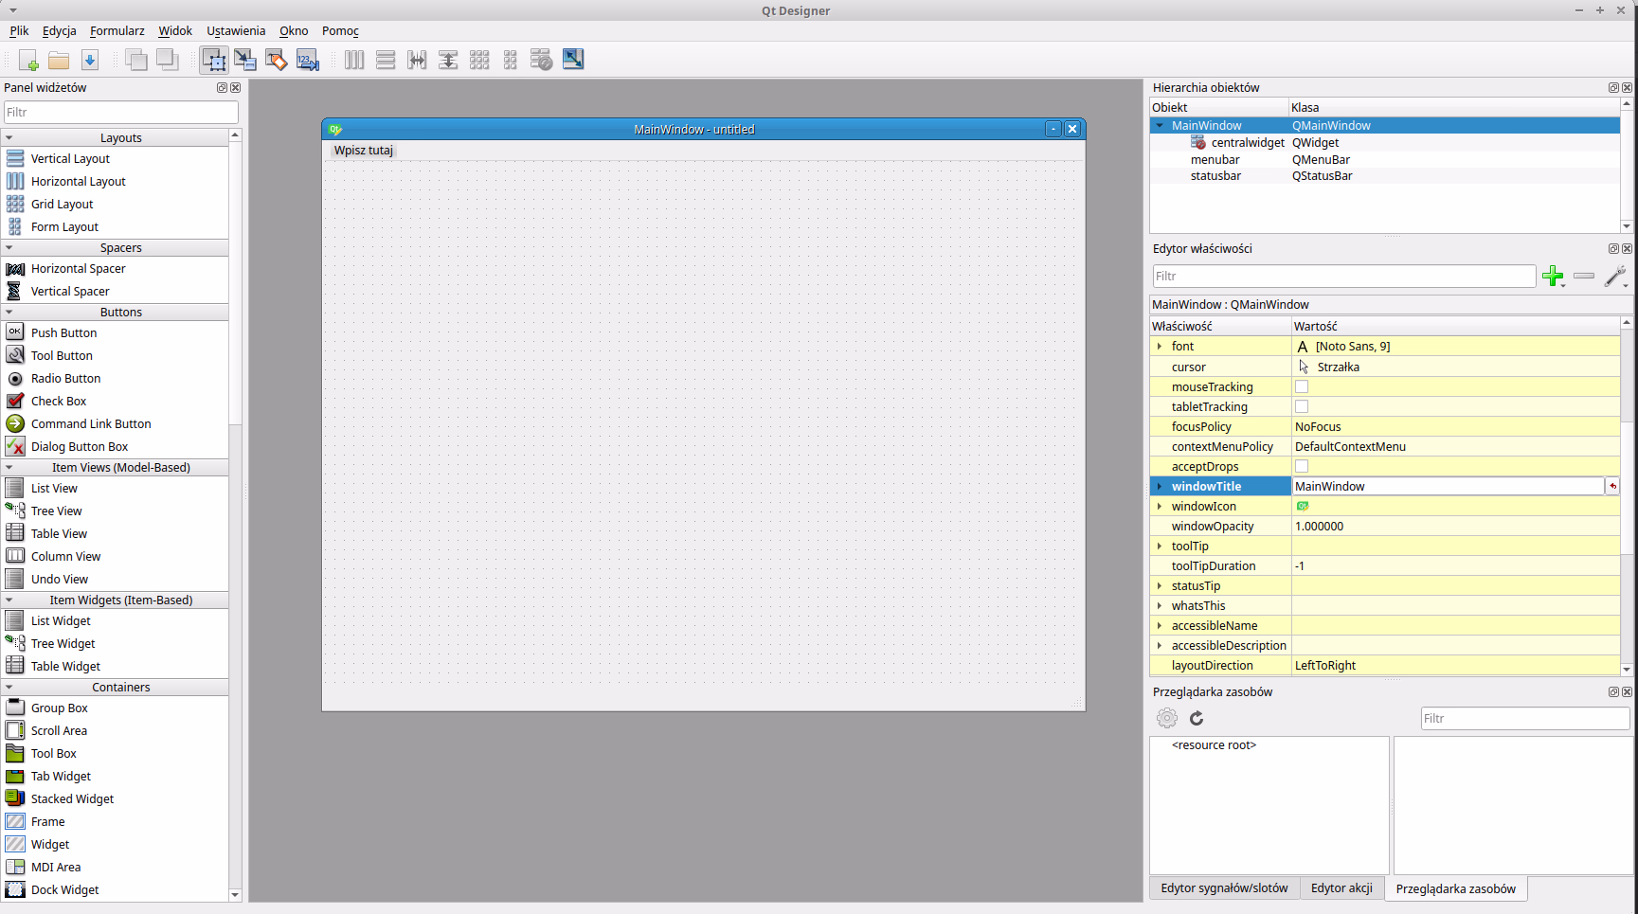Collapse the MainWindow tree node
The width and height of the screenshot is (1638, 914).
click(1160, 125)
